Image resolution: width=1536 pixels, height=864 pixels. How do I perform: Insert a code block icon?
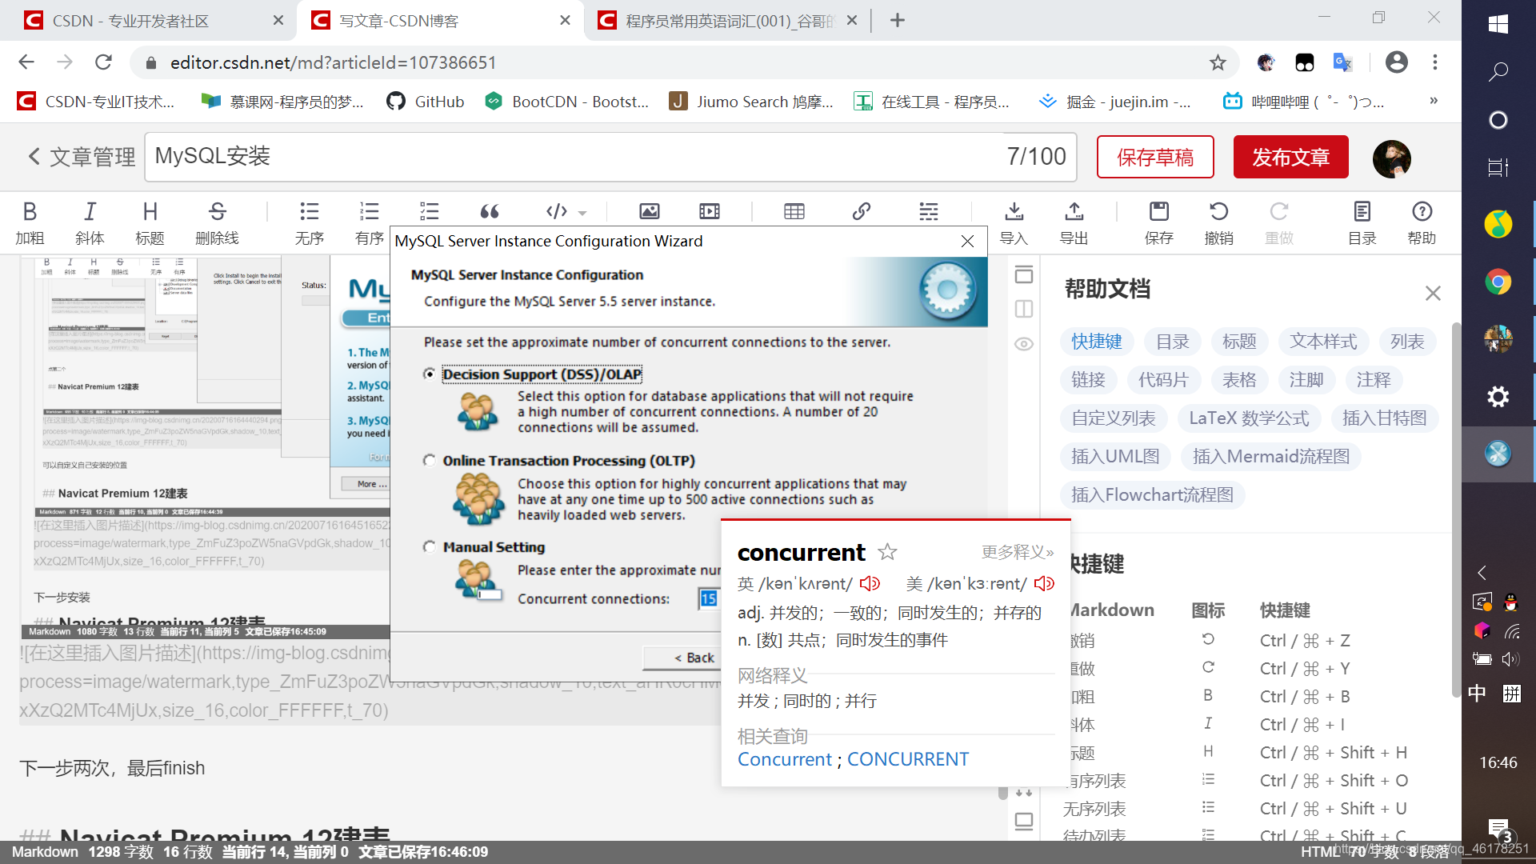tap(557, 211)
